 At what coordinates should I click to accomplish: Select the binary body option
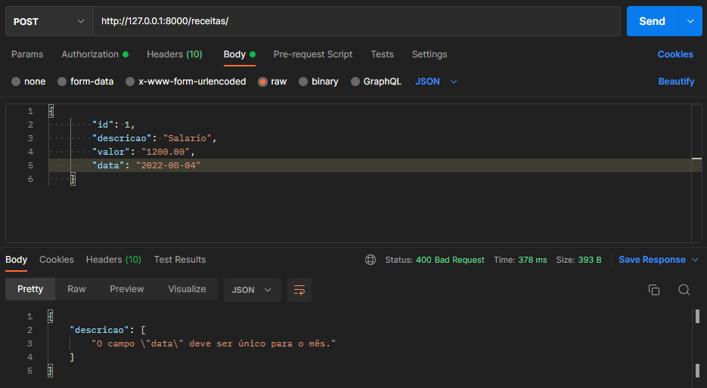point(318,82)
